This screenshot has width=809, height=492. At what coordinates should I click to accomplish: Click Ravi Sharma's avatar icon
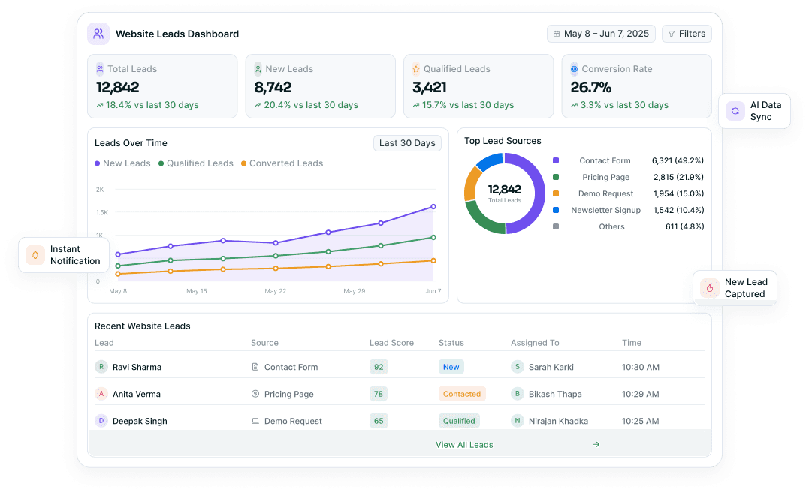[x=101, y=367]
